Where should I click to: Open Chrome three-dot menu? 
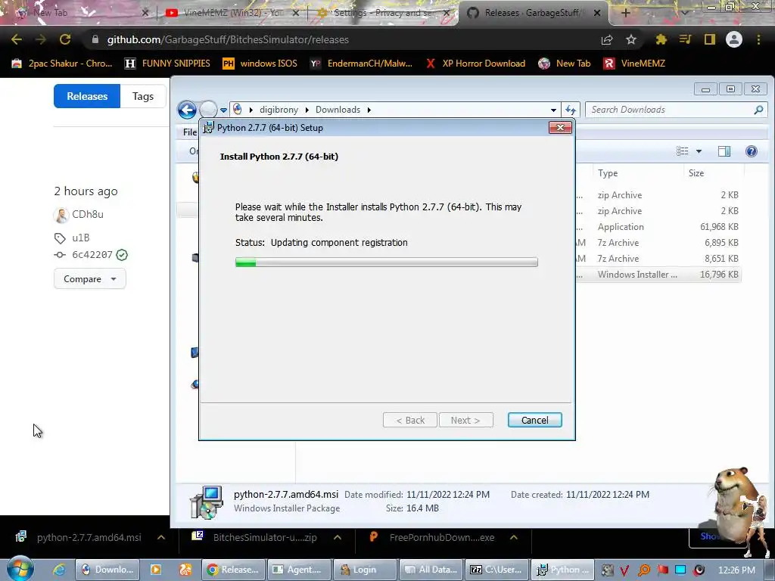coord(758,39)
